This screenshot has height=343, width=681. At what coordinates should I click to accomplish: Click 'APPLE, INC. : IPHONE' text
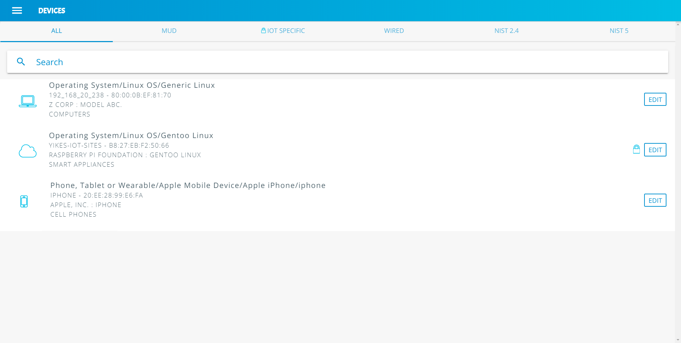point(86,205)
